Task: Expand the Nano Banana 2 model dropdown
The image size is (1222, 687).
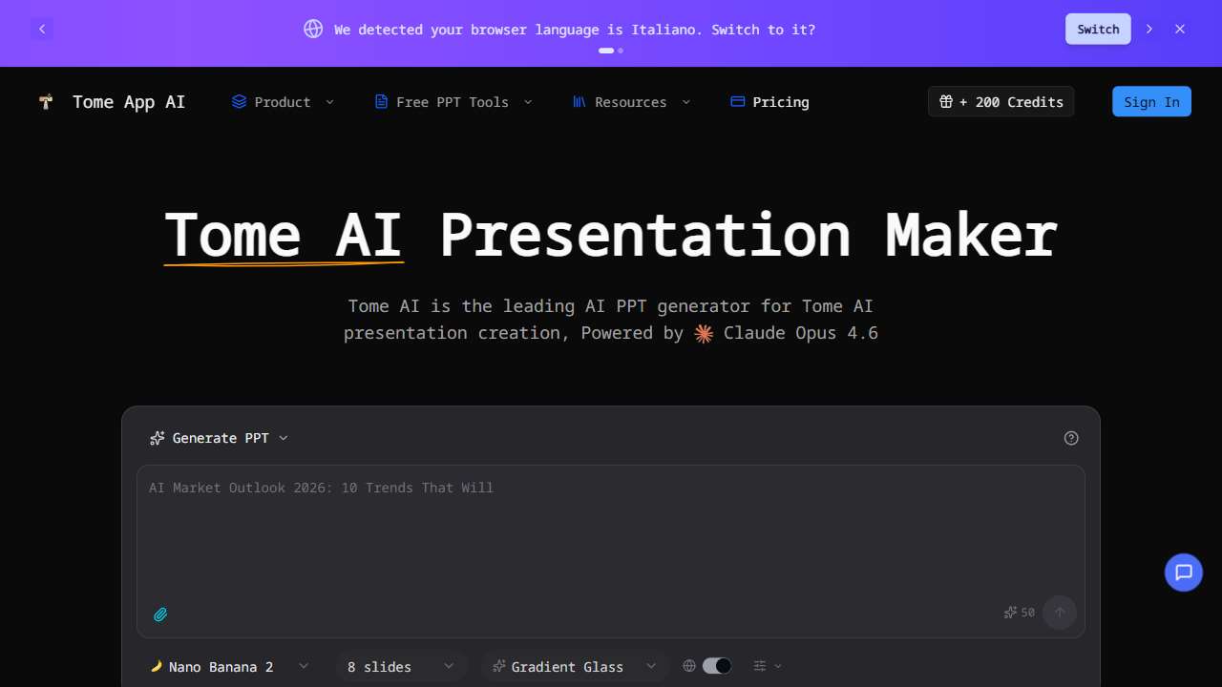Action: (229, 666)
